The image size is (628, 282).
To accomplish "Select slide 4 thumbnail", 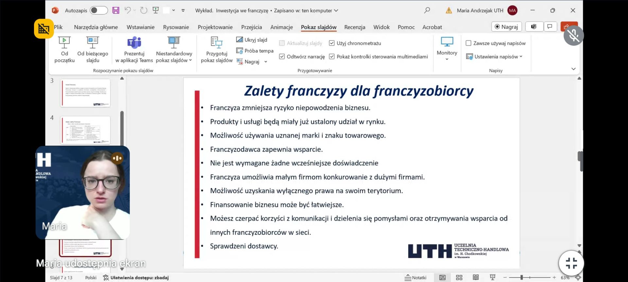I will (85, 130).
